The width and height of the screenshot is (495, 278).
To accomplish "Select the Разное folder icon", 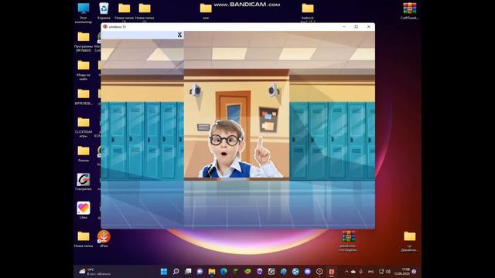I will 84,153.
